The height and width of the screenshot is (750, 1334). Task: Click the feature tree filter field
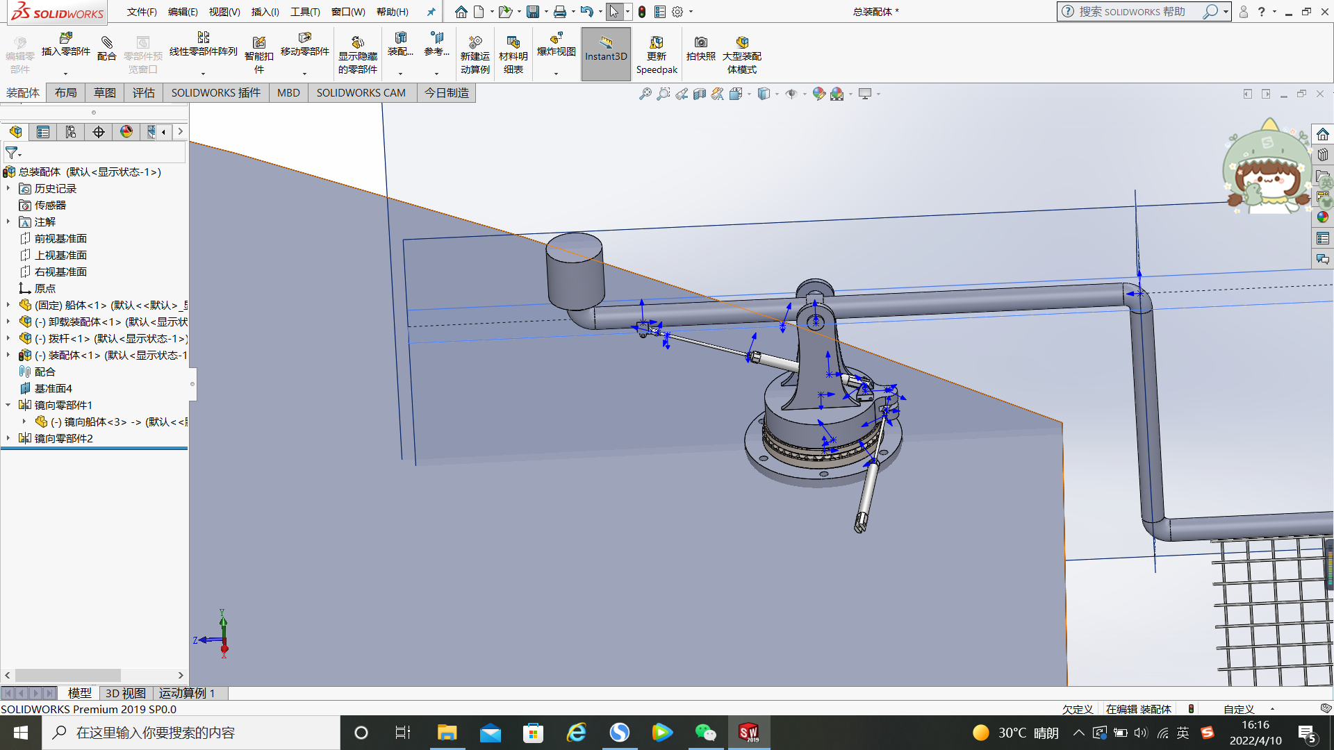coord(94,153)
